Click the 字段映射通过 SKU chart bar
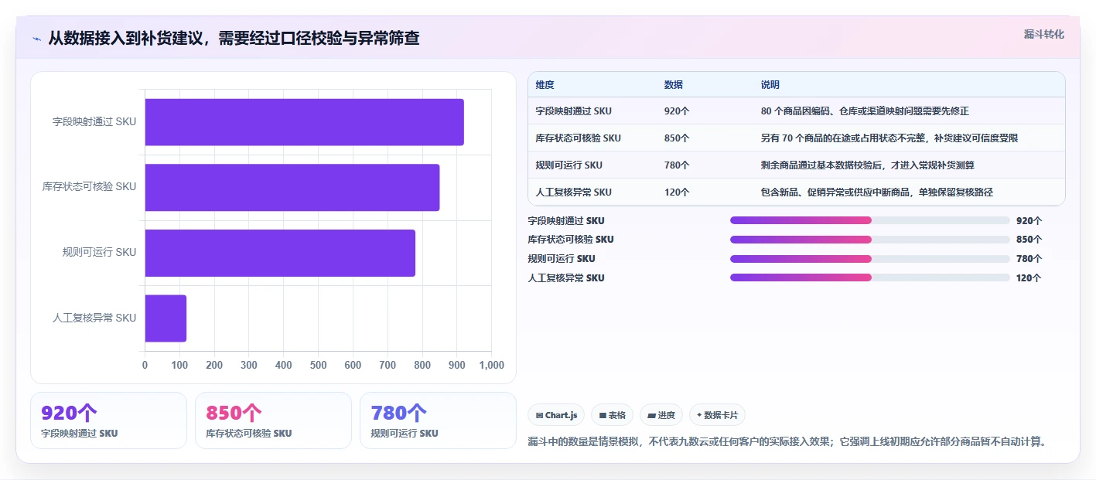The width and height of the screenshot is (1096, 480). pyautogui.click(x=305, y=121)
